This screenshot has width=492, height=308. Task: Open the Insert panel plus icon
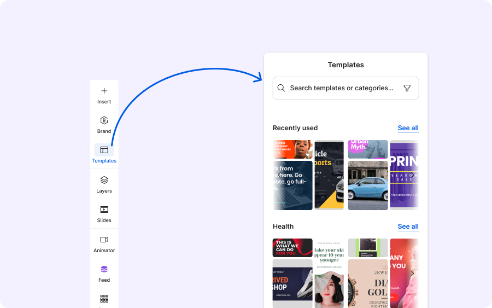(104, 91)
